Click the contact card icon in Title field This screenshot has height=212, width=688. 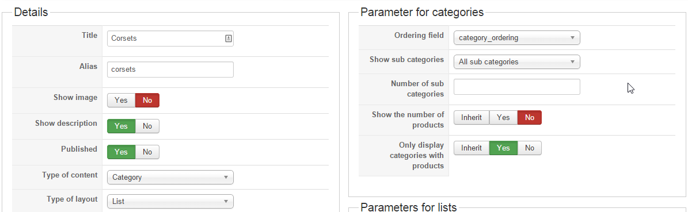(x=228, y=38)
